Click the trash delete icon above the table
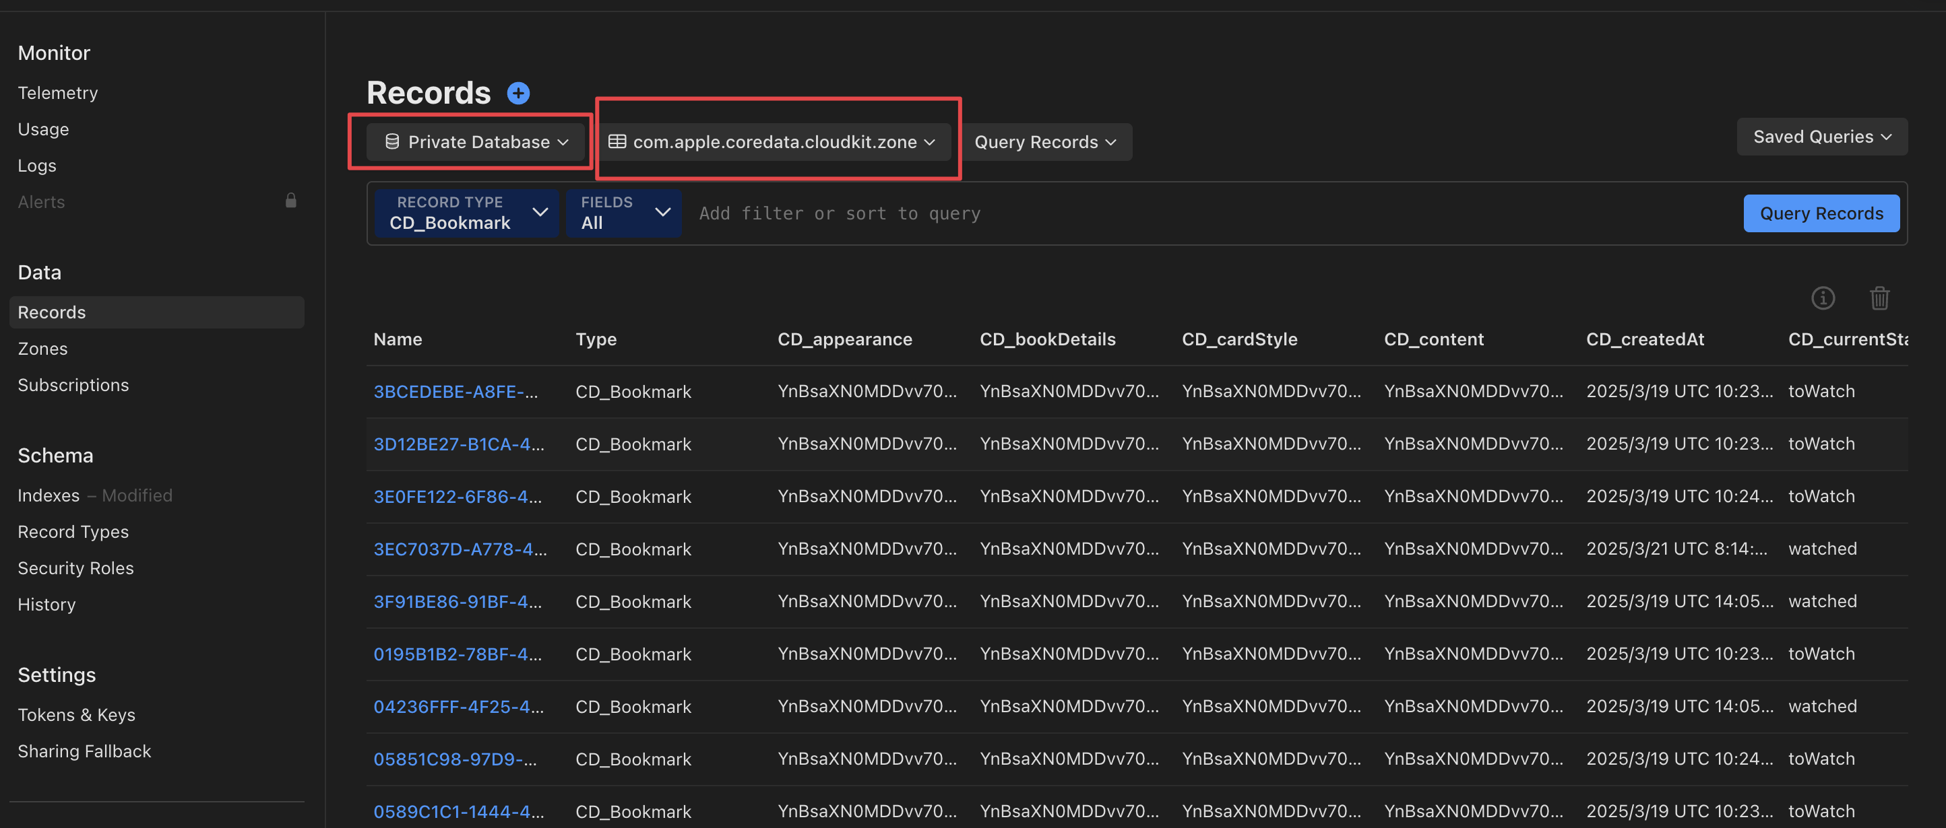The image size is (1946, 828). [1879, 298]
